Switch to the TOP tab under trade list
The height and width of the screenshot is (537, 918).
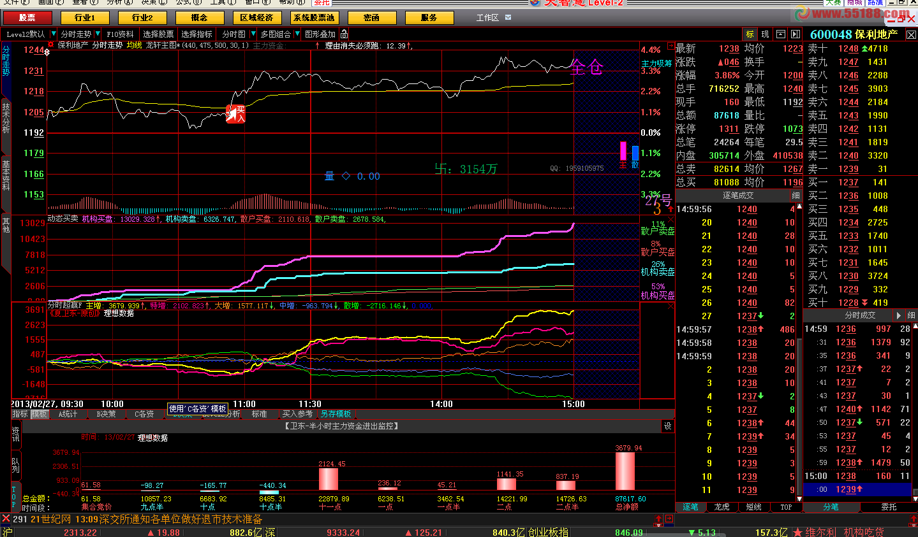786,507
